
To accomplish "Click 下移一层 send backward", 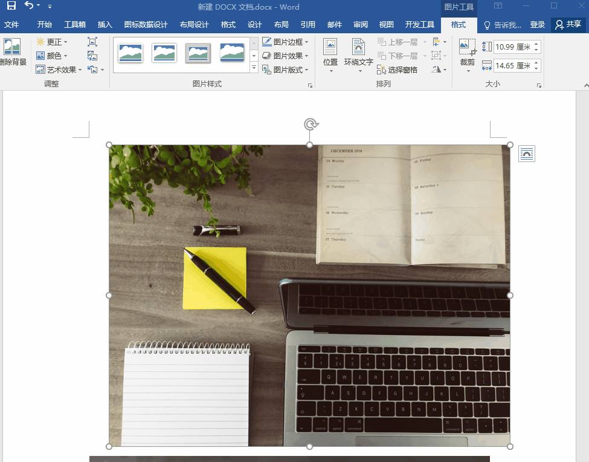I will (397, 56).
